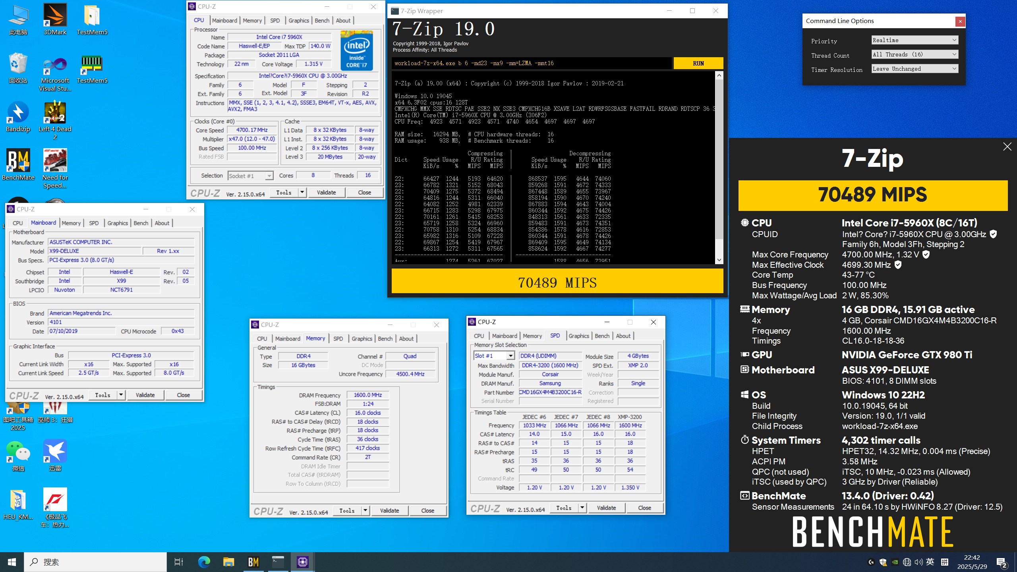Open File Explorer from the taskbar
1017x572 pixels.
click(228, 562)
